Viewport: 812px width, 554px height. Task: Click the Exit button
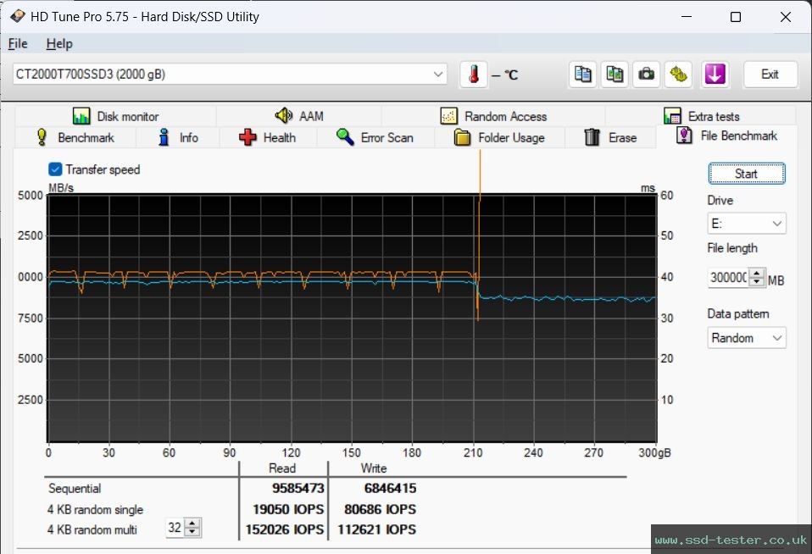pos(770,75)
